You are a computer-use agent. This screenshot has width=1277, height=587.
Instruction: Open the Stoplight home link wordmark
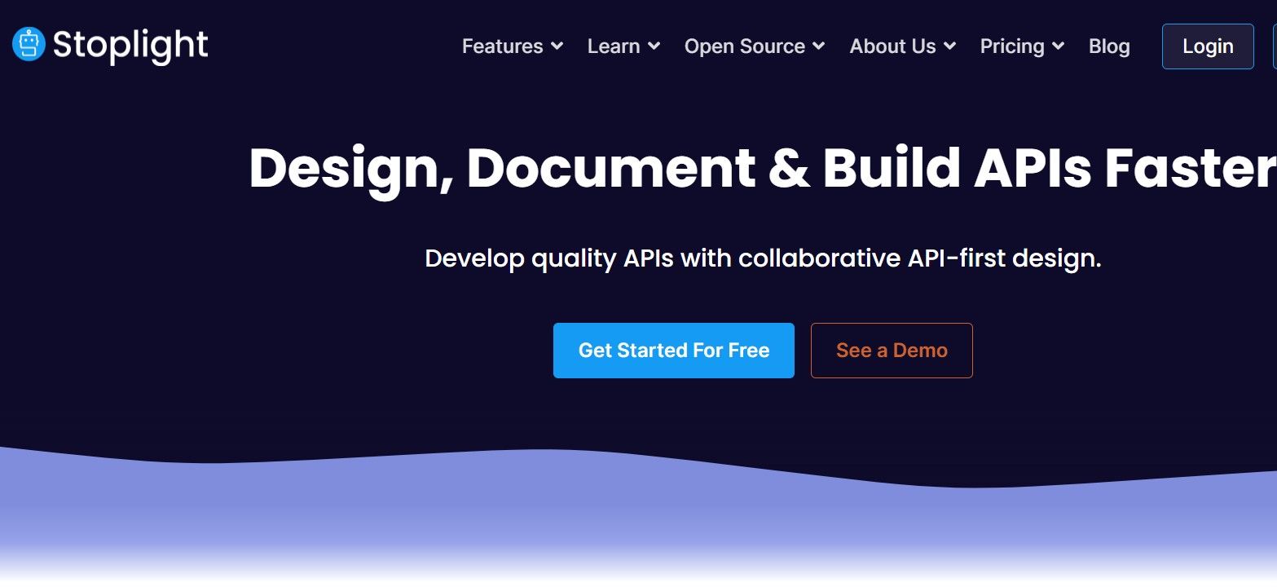click(130, 46)
